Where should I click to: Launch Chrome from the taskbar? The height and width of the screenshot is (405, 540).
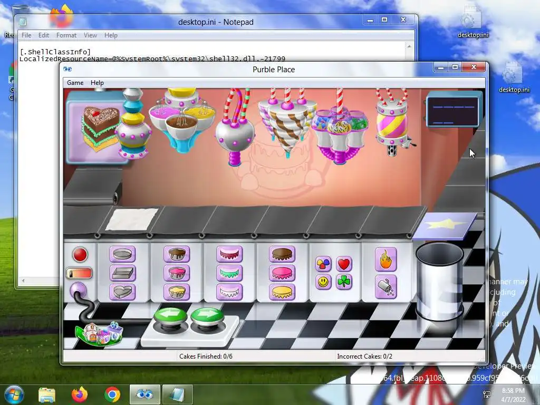click(112, 394)
